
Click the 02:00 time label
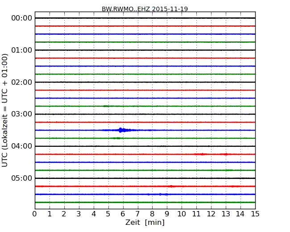coord(22,82)
